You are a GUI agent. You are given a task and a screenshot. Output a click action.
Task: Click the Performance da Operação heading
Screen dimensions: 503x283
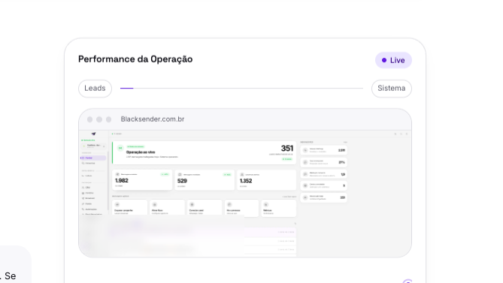coord(135,59)
